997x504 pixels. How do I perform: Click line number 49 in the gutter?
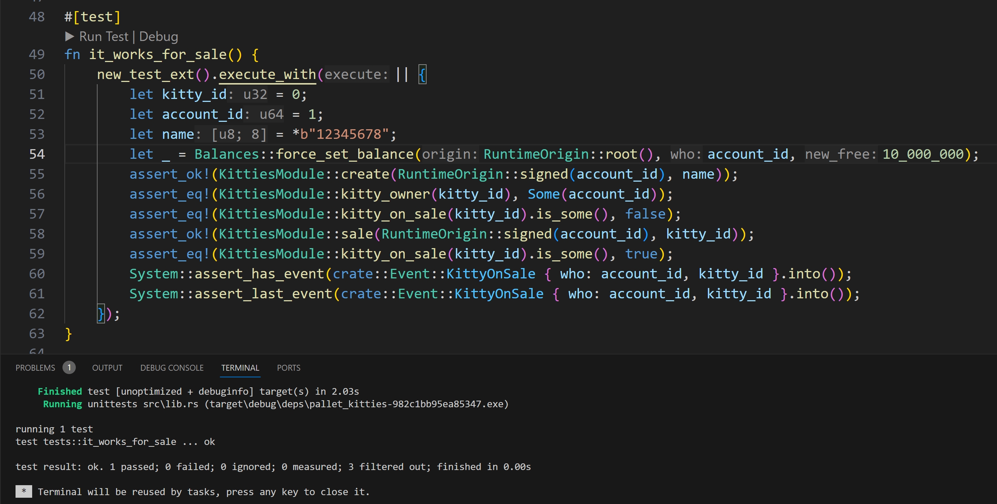point(37,55)
